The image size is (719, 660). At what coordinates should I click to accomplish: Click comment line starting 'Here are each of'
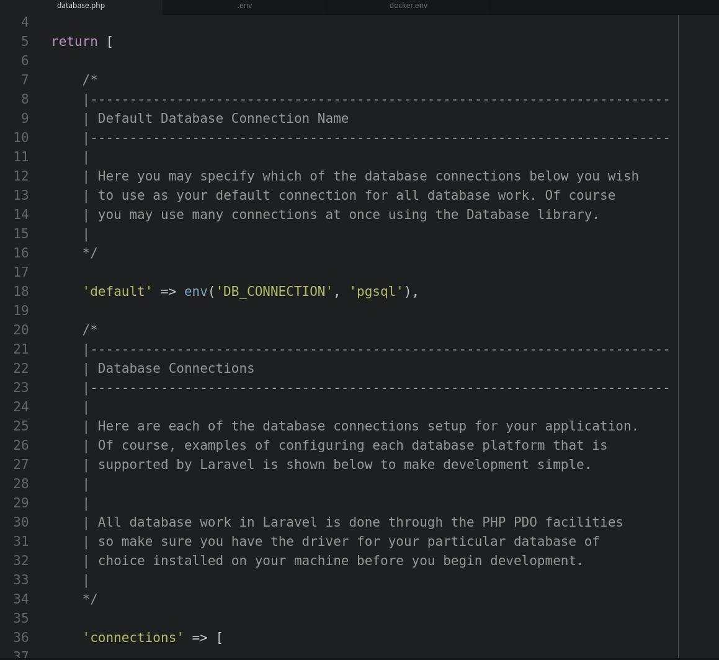[x=367, y=426]
